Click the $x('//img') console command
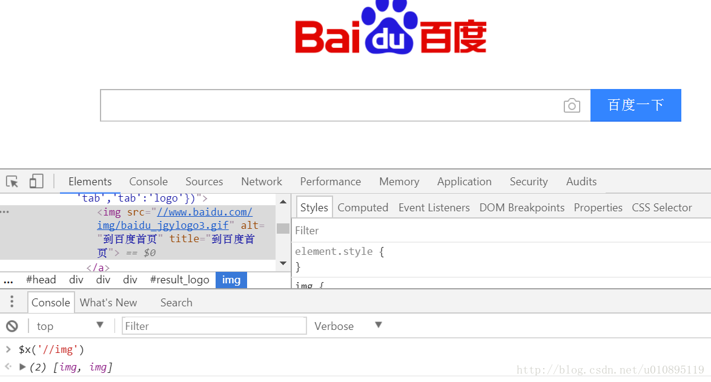Image resolution: width=711 pixels, height=382 pixels. pos(51,349)
